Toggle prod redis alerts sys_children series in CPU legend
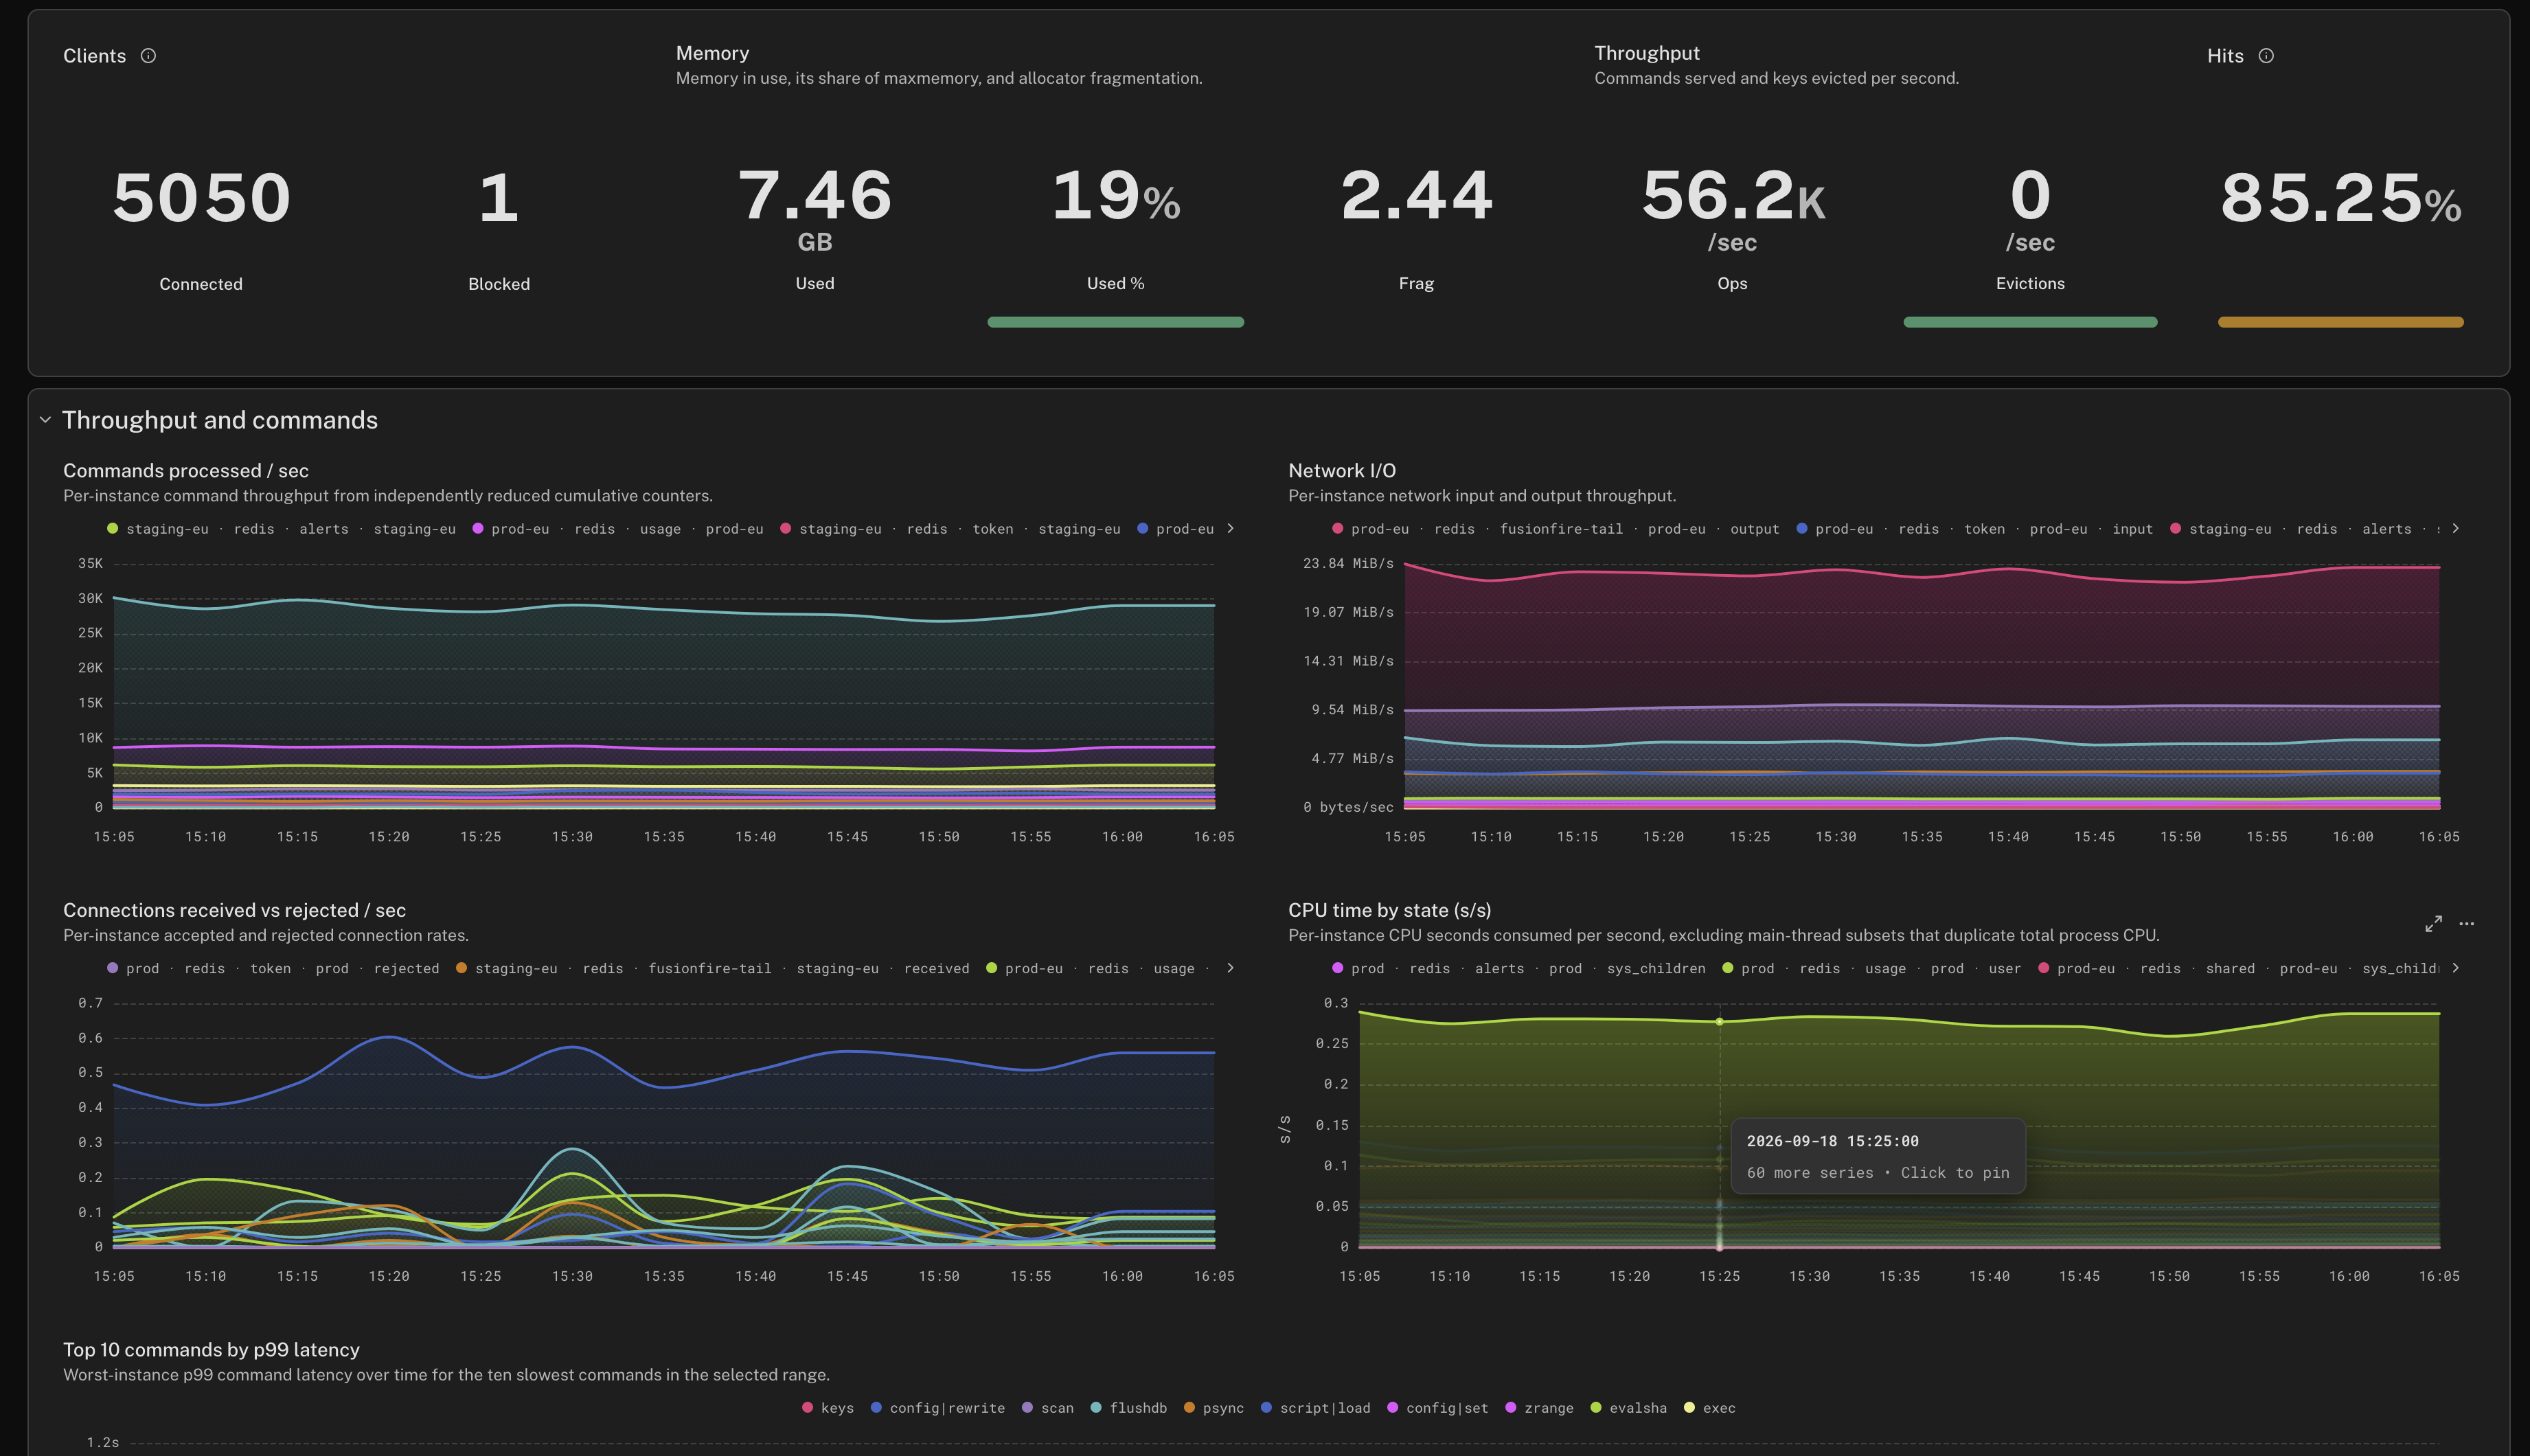 coord(1518,969)
